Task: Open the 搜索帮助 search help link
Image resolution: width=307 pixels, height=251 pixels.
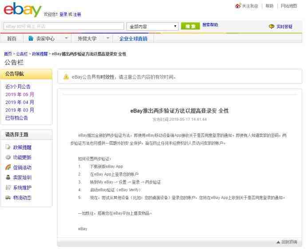Action: click(210, 25)
